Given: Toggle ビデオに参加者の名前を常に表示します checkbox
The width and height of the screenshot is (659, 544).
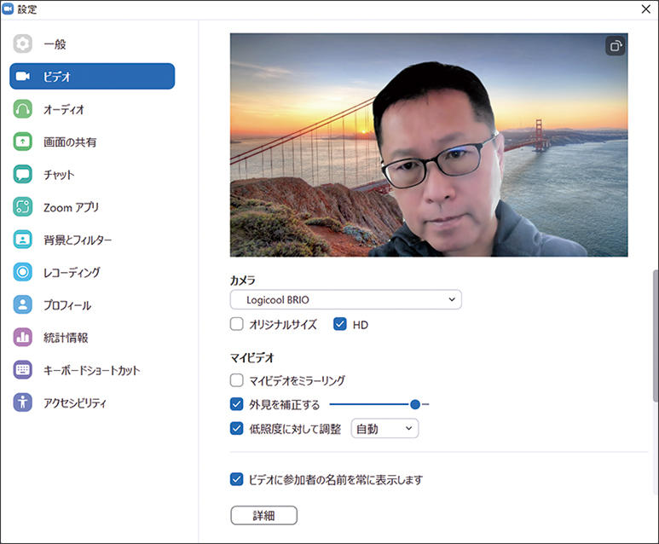Looking at the screenshot, I should tap(237, 479).
